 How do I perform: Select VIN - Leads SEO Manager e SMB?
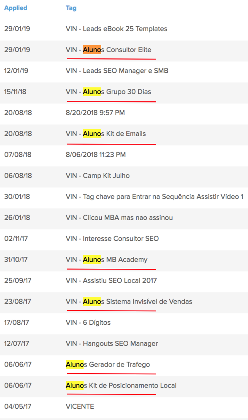[117, 71]
